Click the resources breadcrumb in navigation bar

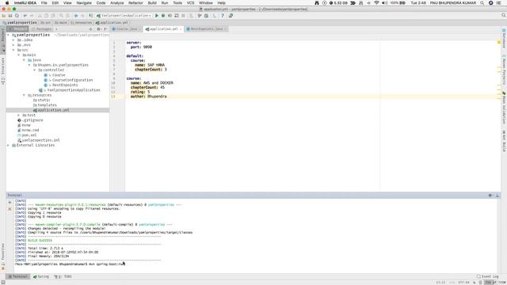click(82, 23)
